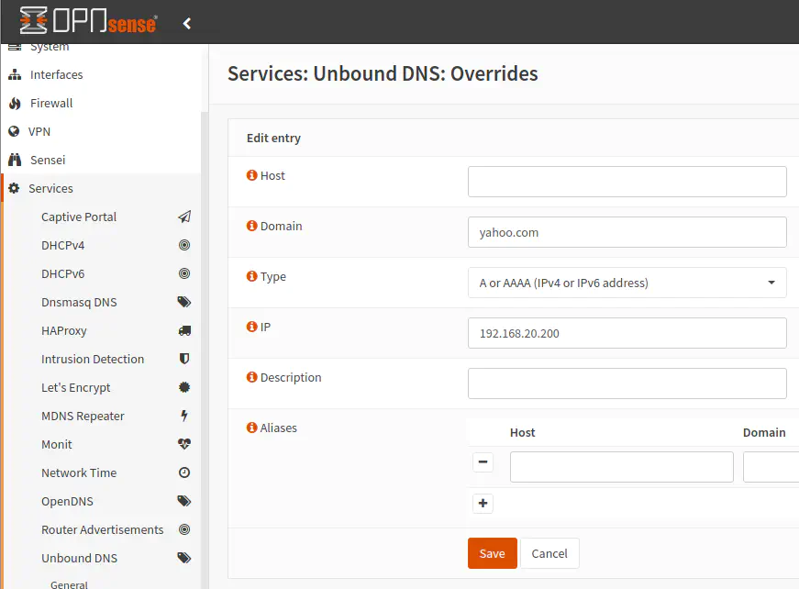Click the Network Time clock icon
The height and width of the screenshot is (589, 799).
[184, 473]
